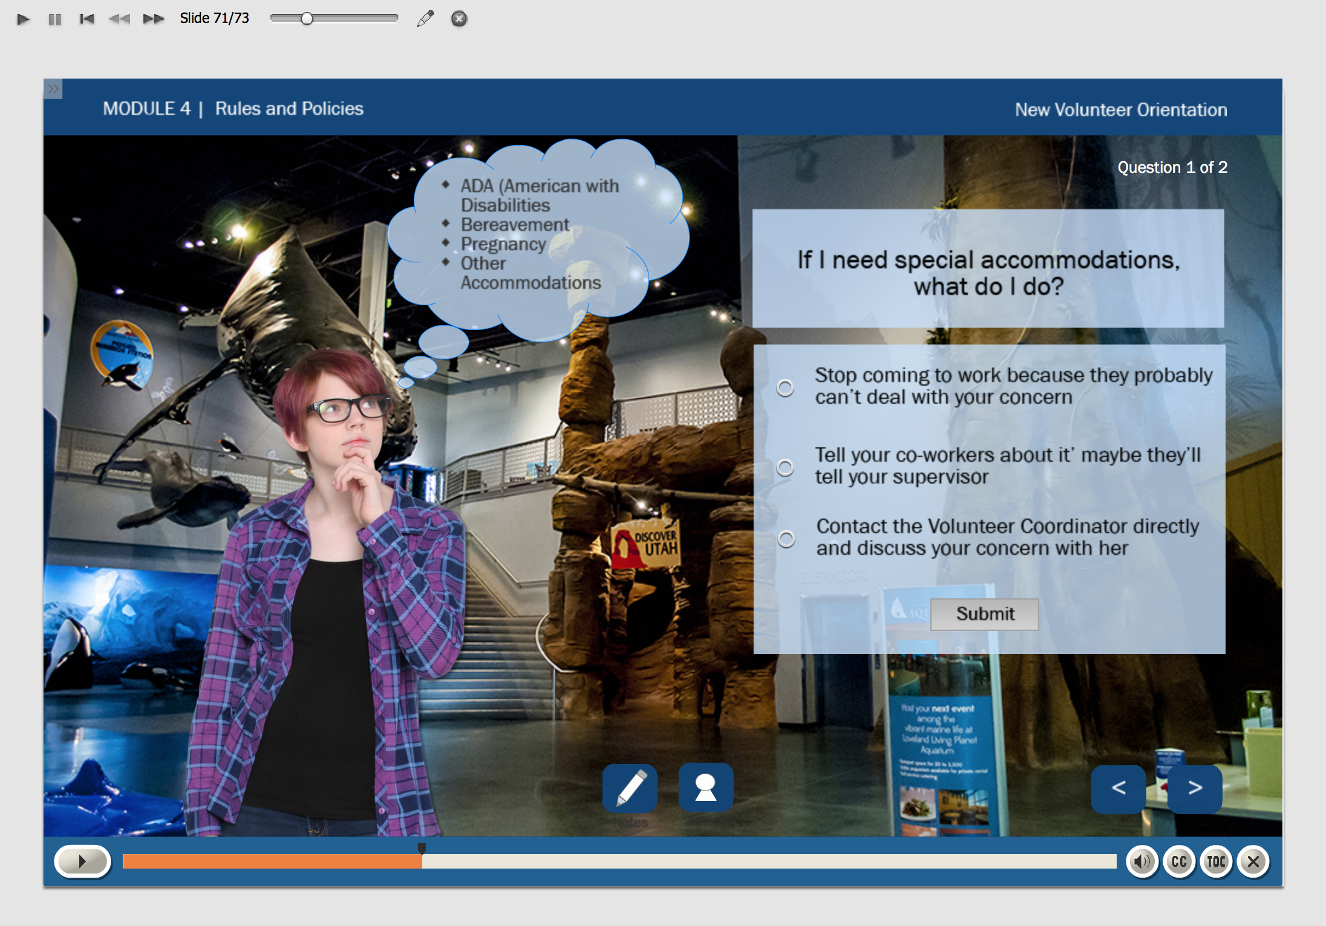Click the edit pencil icon in the top toolbar

(x=425, y=19)
